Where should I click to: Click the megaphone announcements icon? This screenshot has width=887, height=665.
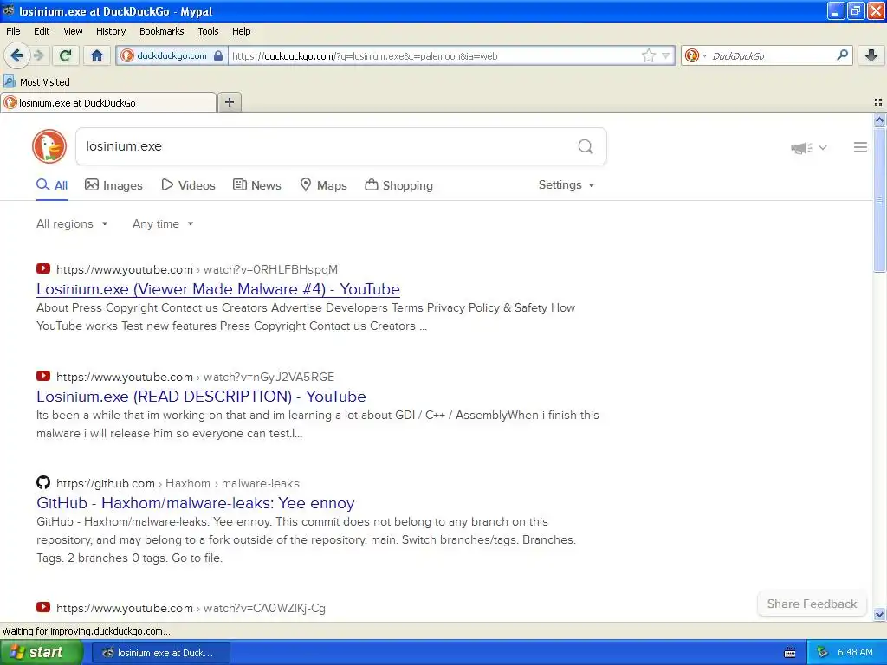click(801, 147)
